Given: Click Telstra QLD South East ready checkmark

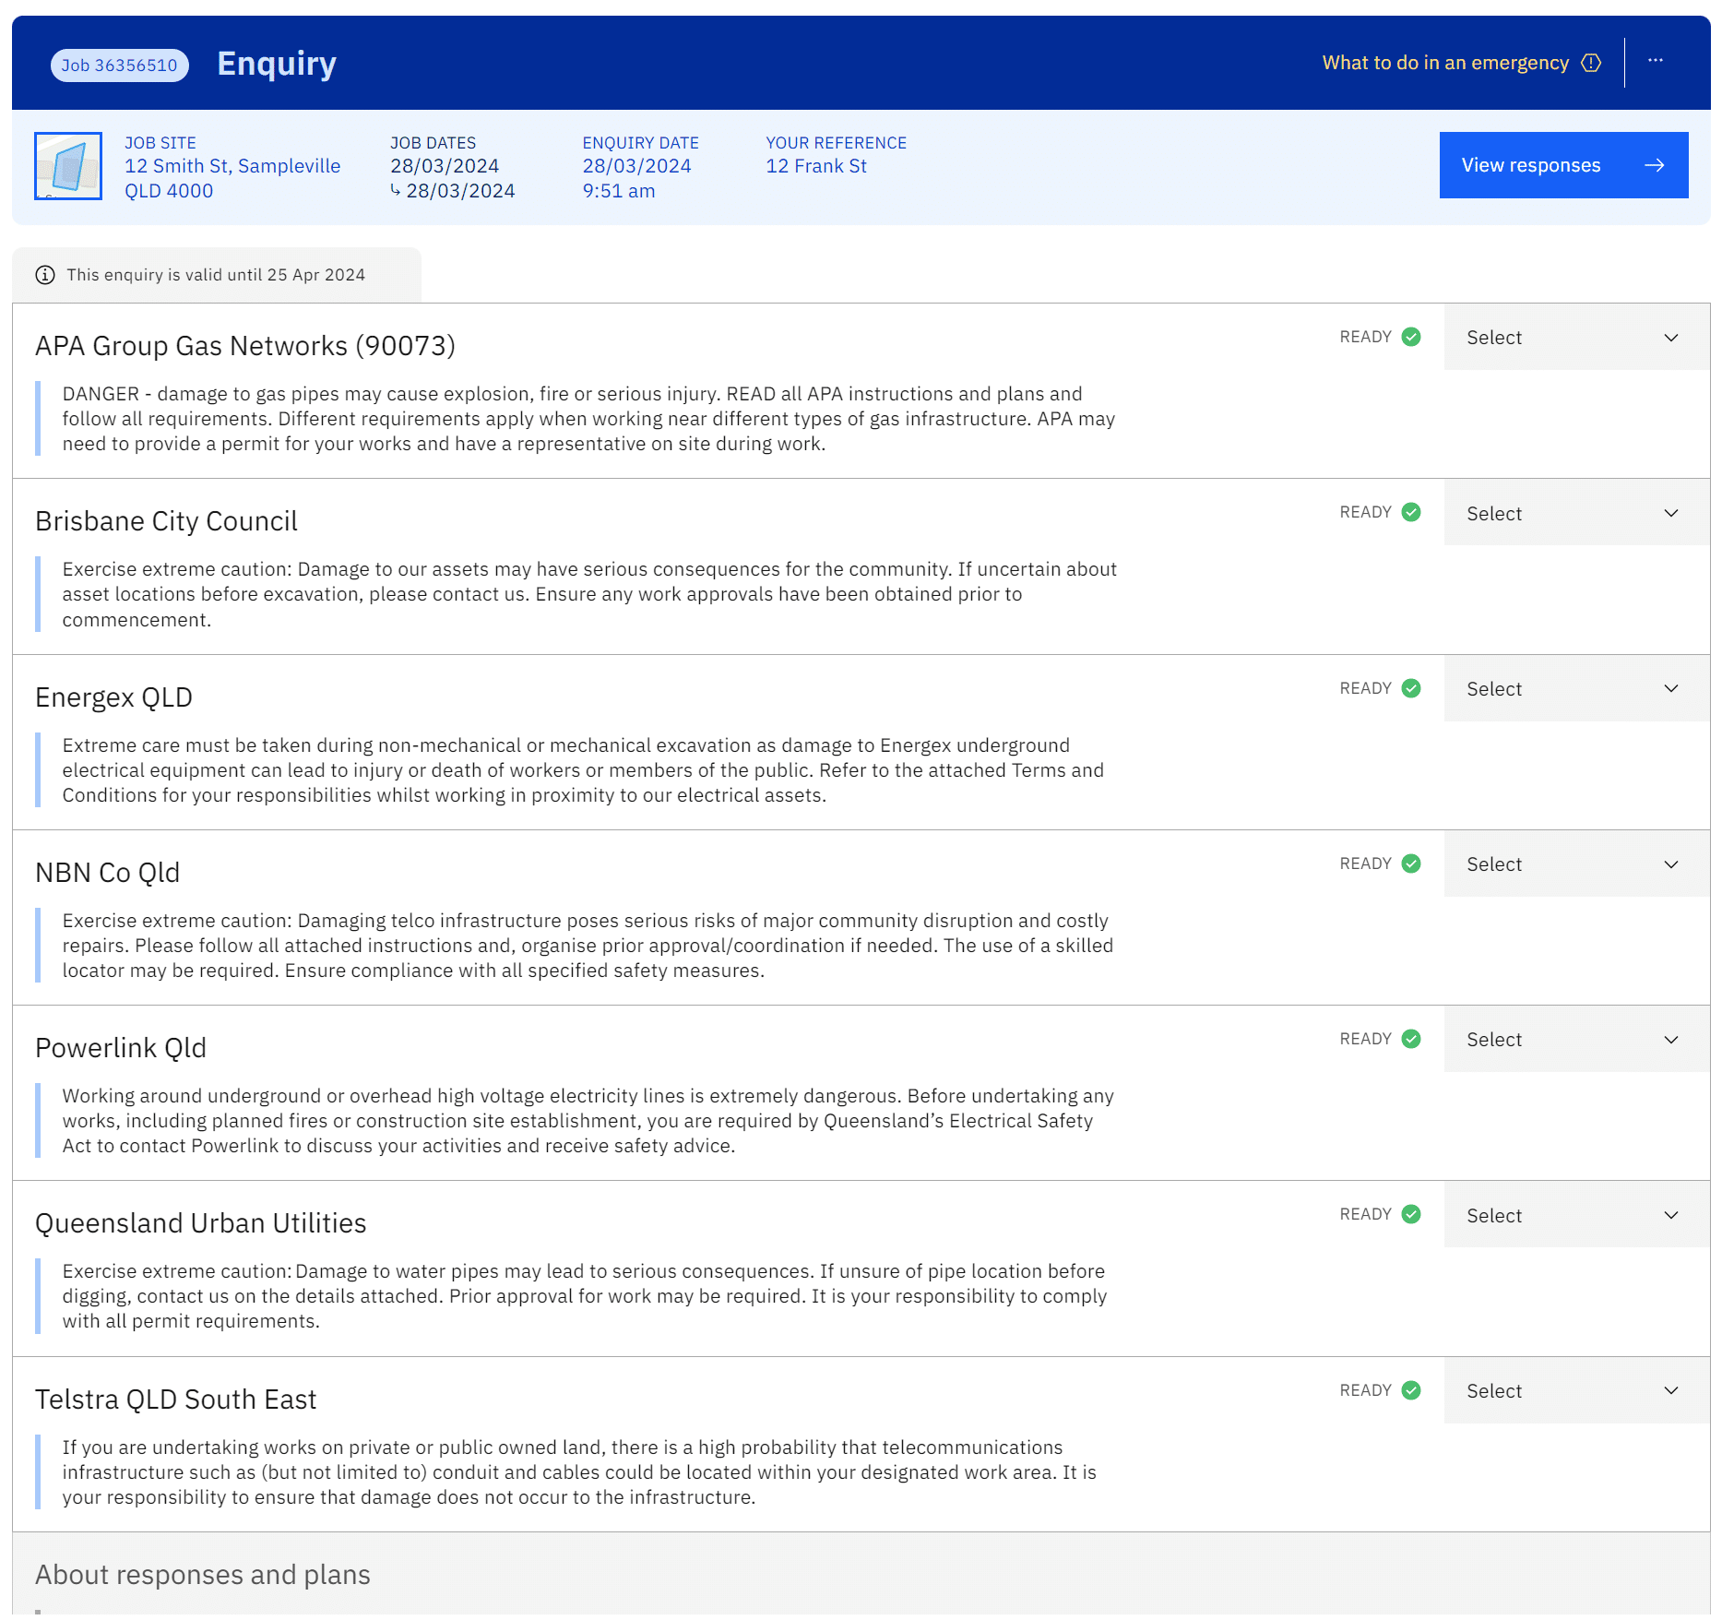Looking at the screenshot, I should click(x=1411, y=1390).
